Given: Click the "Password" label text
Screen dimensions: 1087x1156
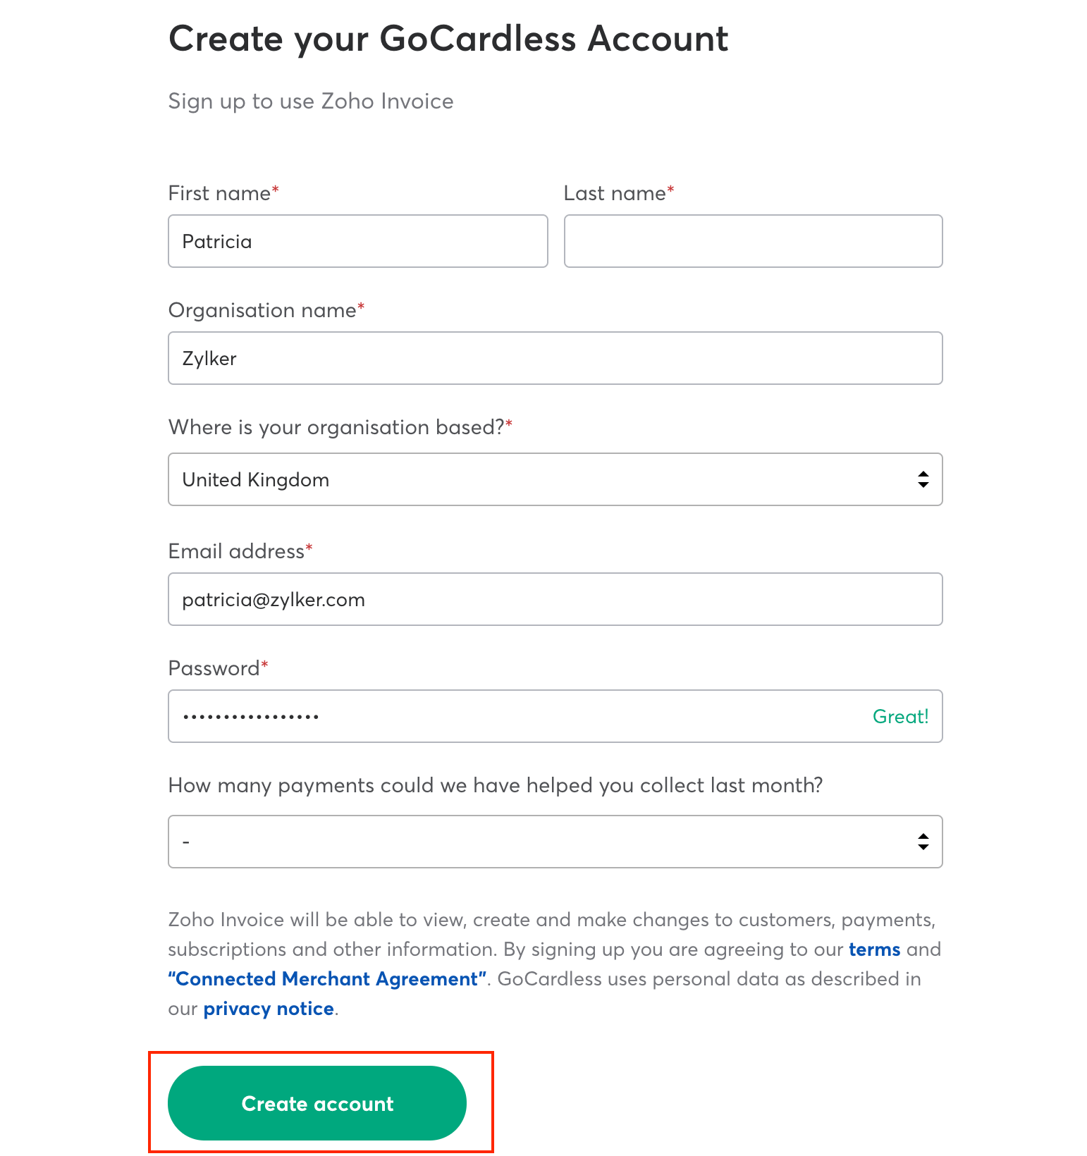Looking at the screenshot, I should tap(214, 668).
